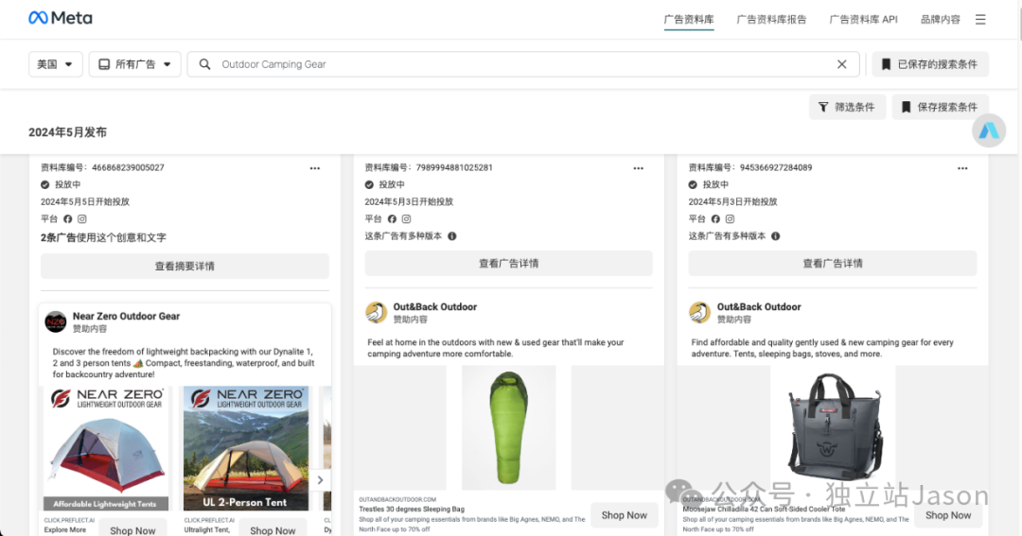The width and height of the screenshot is (1022, 536).
Task: Click Out&Back Outdoor avatar on cooler tote ad
Action: click(700, 313)
